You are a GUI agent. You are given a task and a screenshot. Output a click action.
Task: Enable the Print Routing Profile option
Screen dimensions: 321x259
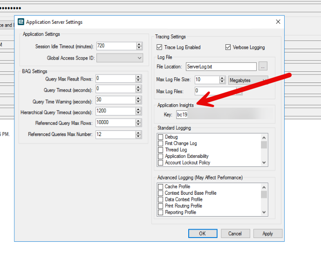[x=160, y=206]
